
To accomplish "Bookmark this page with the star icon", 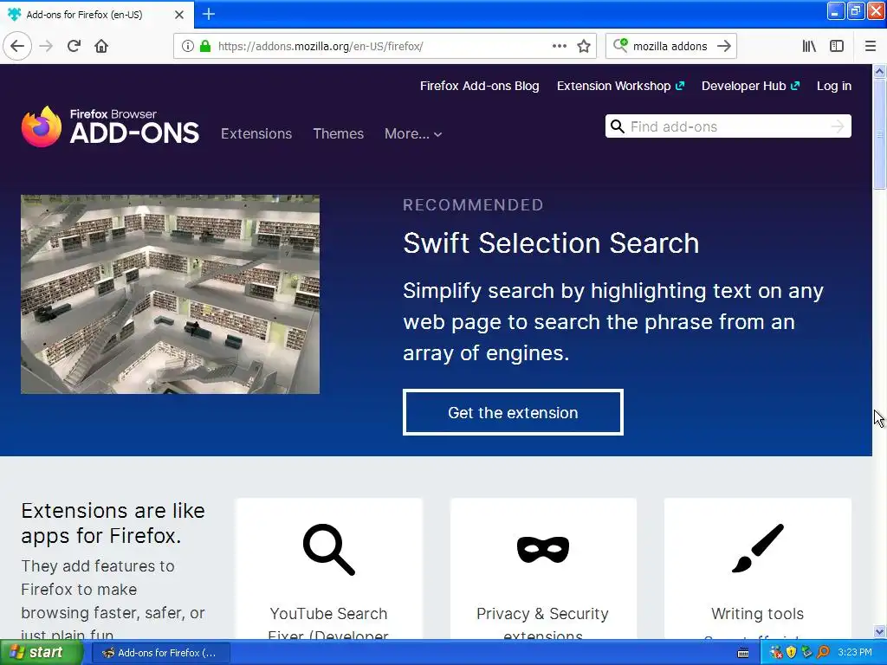I will pyautogui.click(x=584, y=46).
